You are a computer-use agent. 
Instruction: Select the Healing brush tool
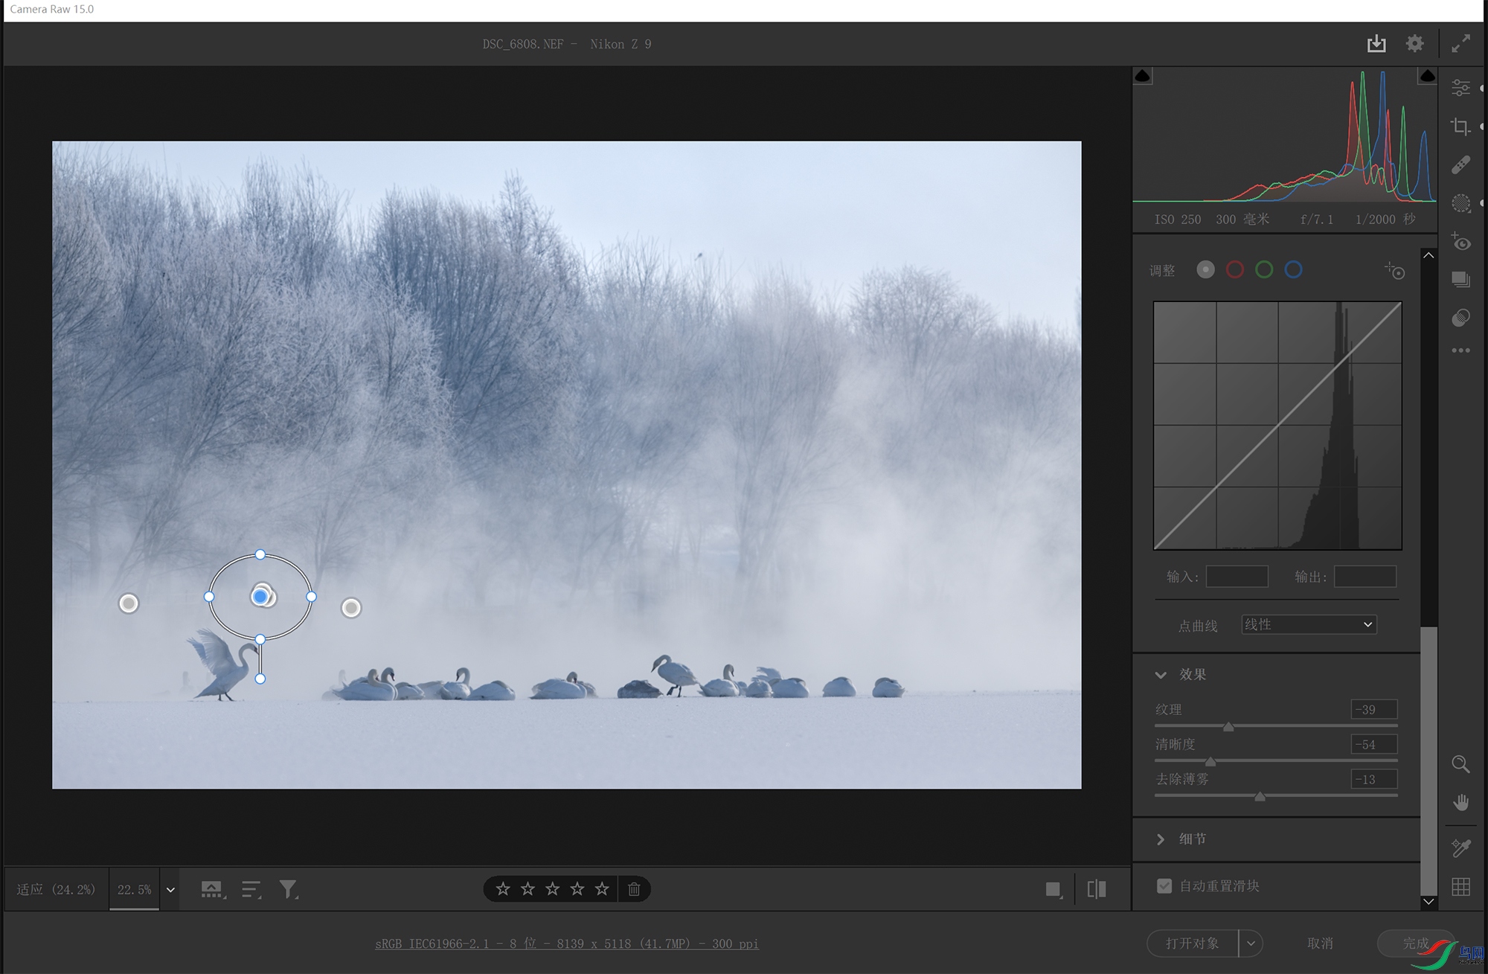tap(1460, 165)
